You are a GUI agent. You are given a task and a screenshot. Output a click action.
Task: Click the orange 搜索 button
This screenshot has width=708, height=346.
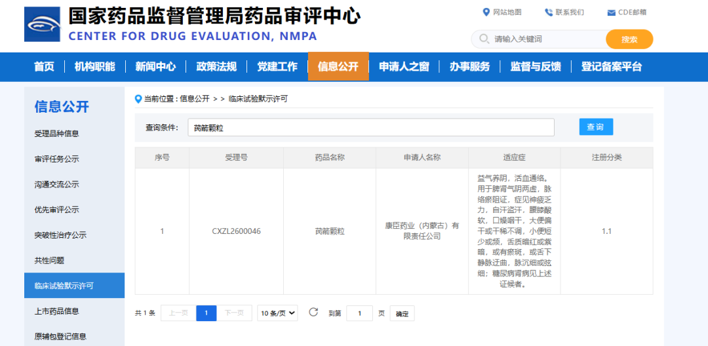coord(629,39)
